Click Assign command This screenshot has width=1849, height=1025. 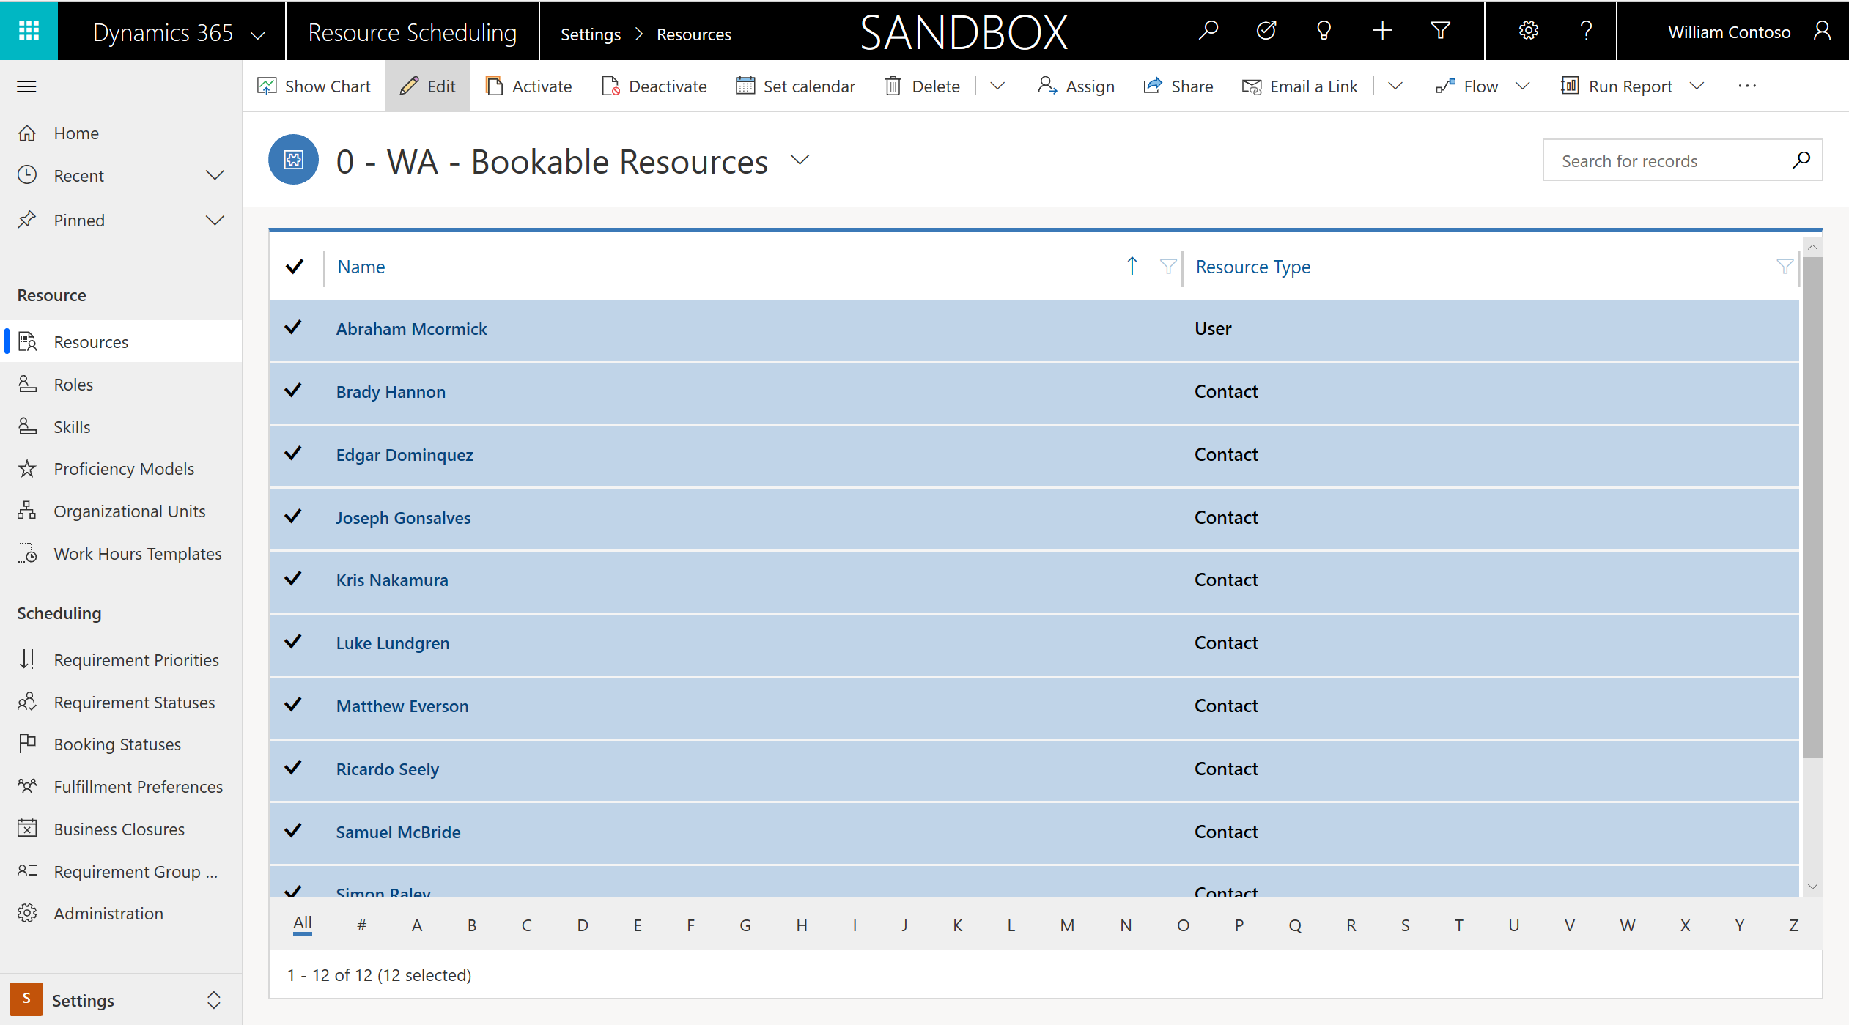pos(1076,86)
